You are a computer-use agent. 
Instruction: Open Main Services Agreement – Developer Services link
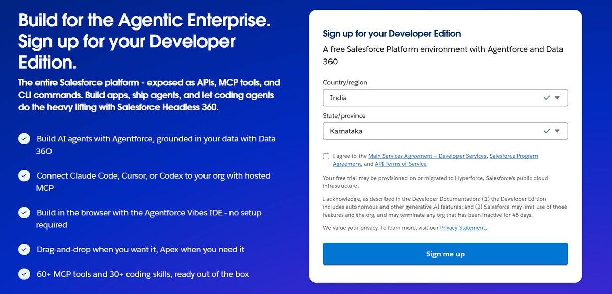[x=427, y=156]
